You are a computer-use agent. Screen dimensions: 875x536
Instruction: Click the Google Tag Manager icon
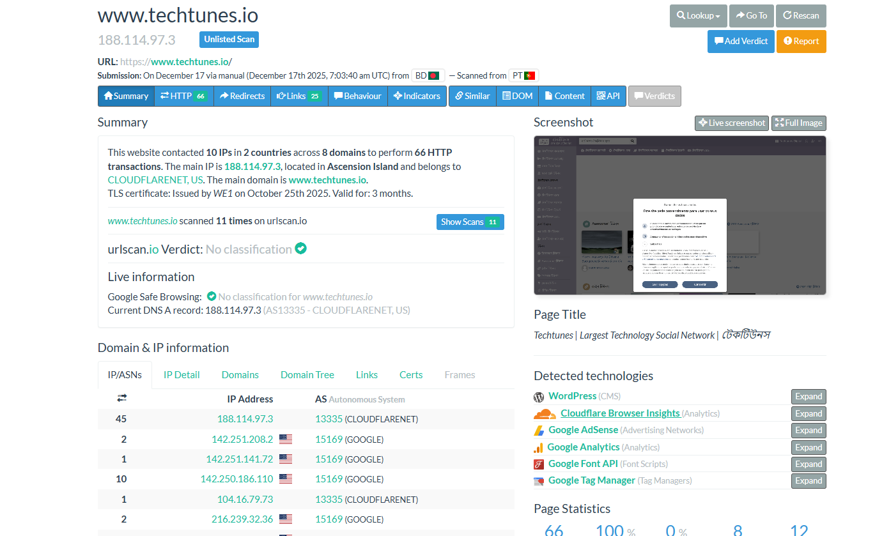[x=538, y=480]
